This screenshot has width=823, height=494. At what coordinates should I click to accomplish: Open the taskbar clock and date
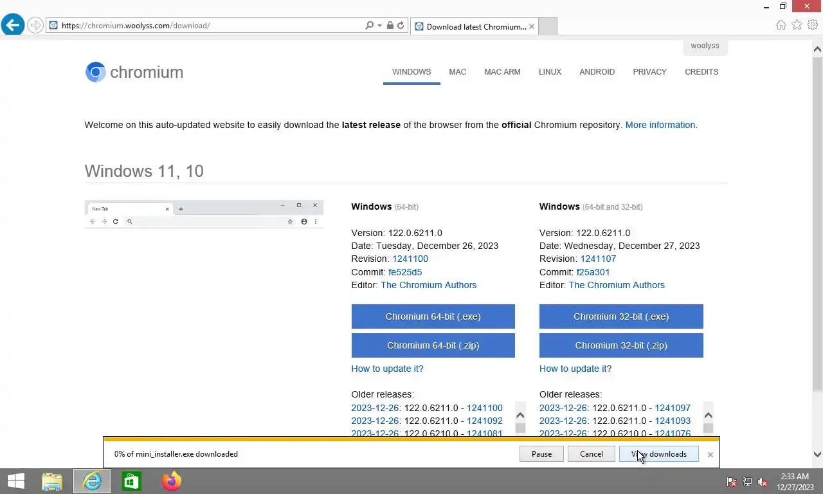795,482
